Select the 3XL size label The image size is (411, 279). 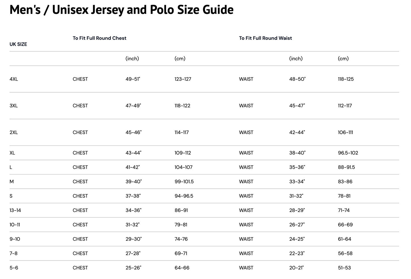14,106
